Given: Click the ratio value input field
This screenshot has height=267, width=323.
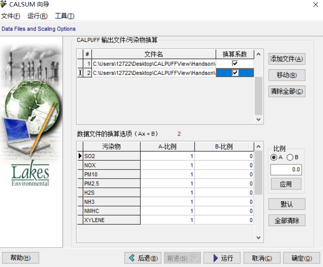Looking at the screenshot, I should coord(286,170).
